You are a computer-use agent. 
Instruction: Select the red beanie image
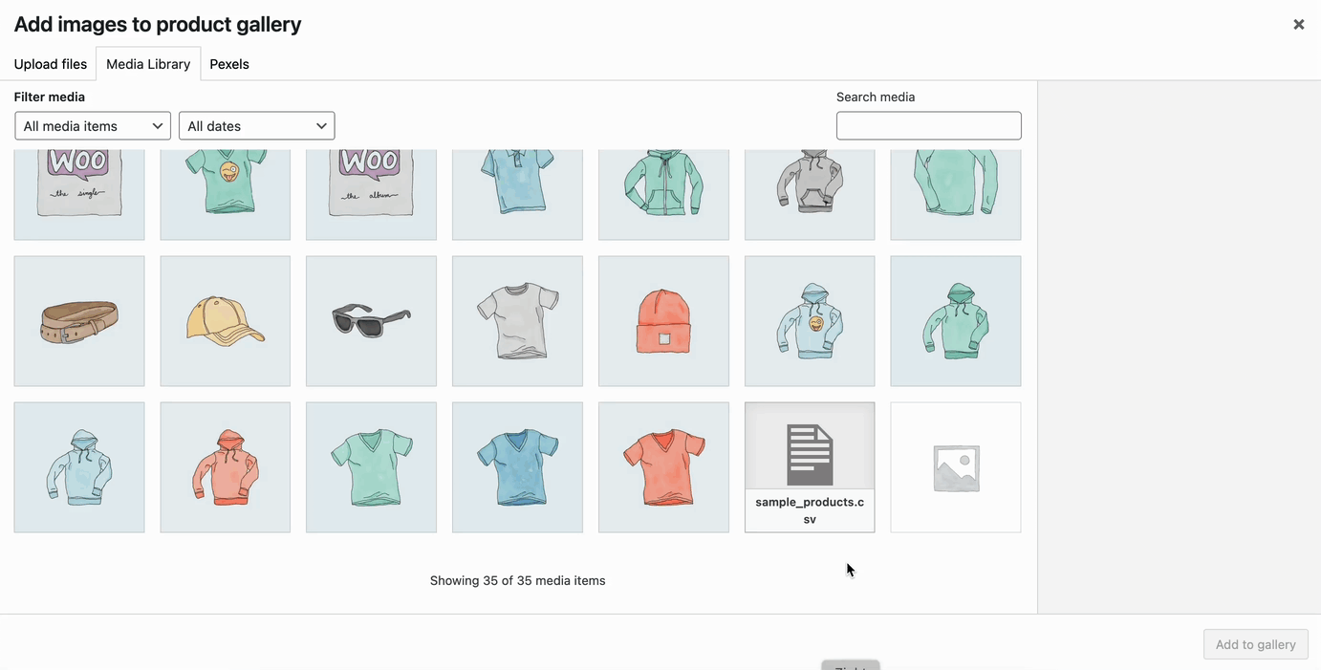pyautogui.click(x=663, y=320)
